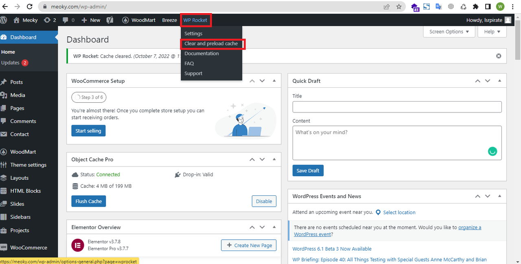
Task: Click the Disable button in Object Cache Pro
Action: click(x=264, y=201)
